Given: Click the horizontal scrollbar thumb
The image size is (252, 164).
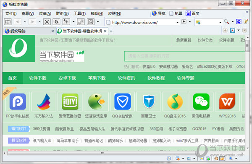Looking at the screenshot, I should point(102,153).
